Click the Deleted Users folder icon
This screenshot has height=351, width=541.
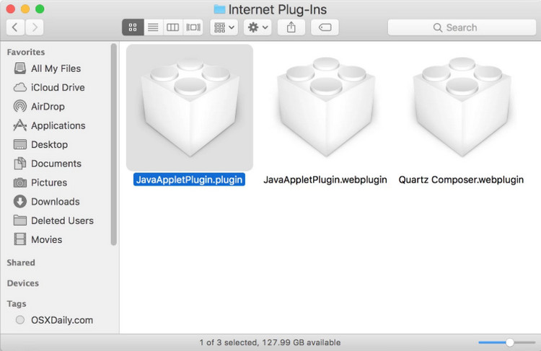(20, 221)
